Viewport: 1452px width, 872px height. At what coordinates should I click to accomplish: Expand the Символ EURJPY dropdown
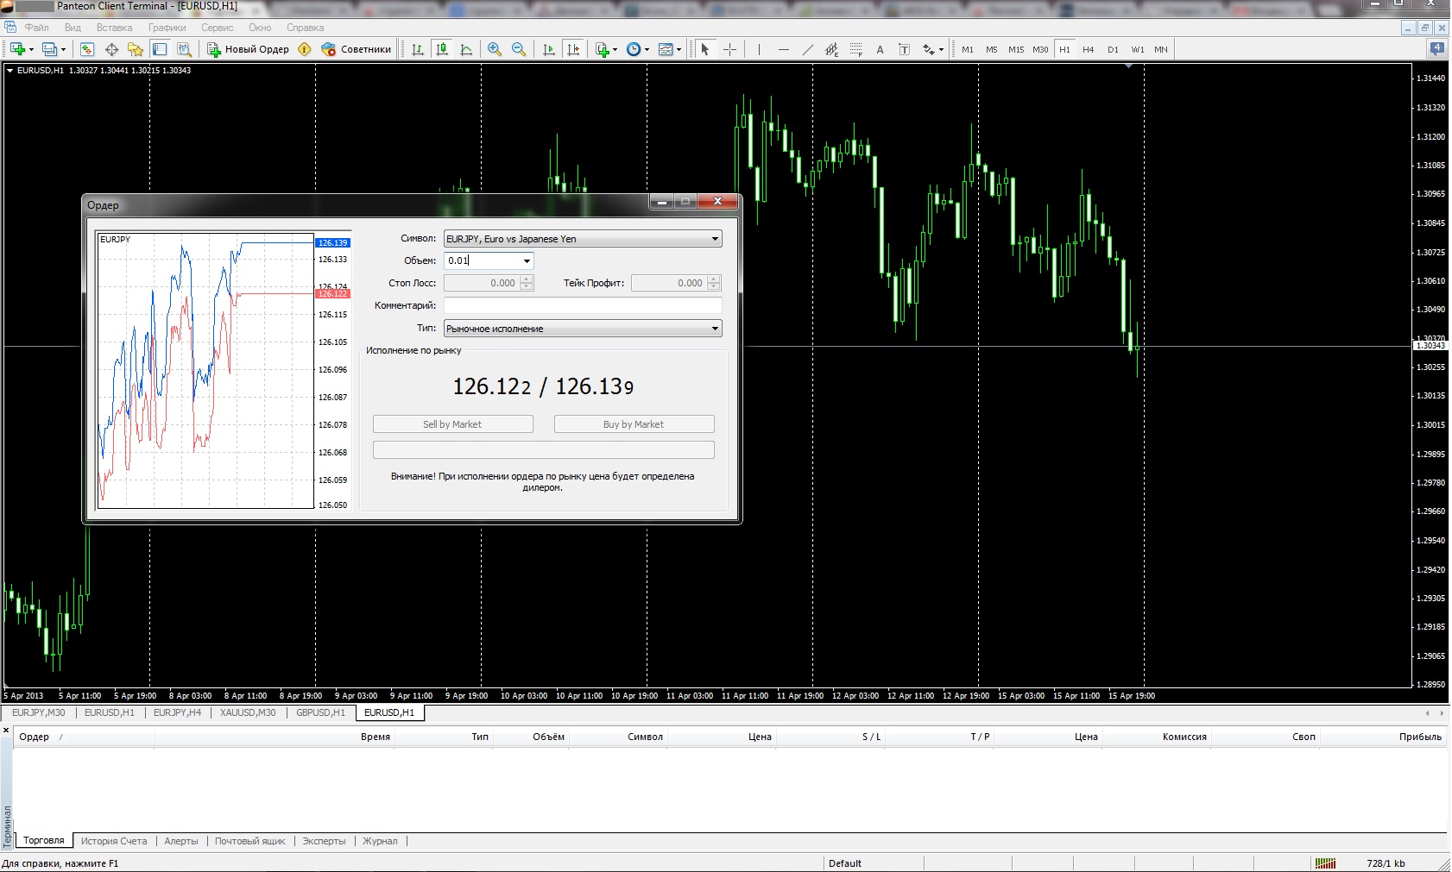[714, 239]
